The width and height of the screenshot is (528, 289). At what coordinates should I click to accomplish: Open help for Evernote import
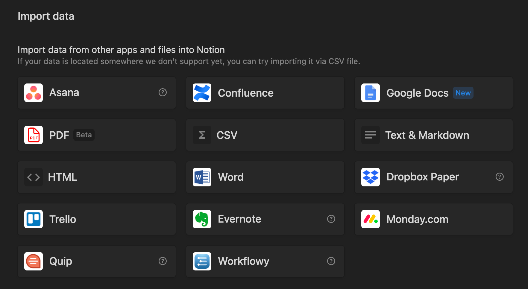(331, 219)
